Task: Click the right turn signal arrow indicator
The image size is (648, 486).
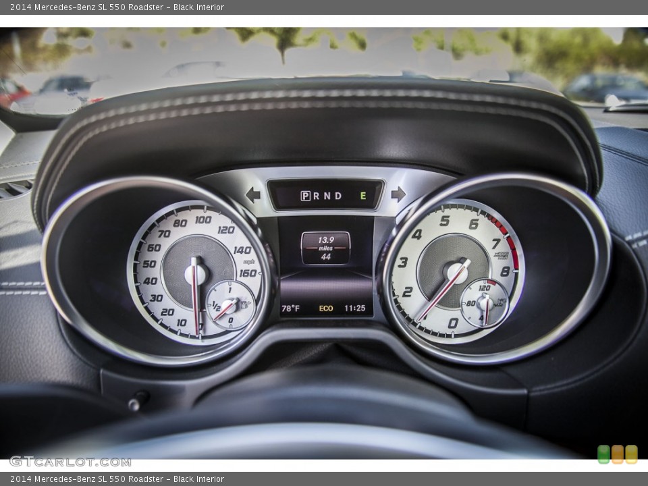Action: pos(398,194)
